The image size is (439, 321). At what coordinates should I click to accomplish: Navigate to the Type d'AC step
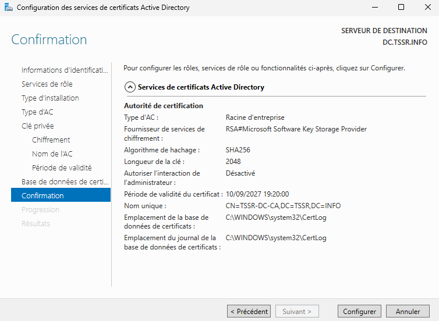(37, 112)
